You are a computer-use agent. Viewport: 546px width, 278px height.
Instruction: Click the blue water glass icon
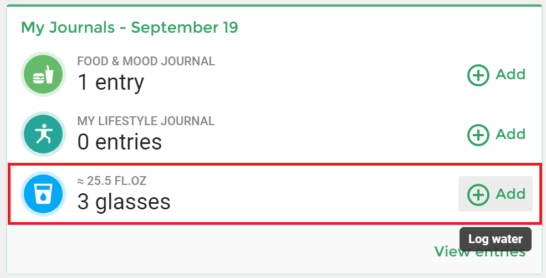(x=43, y=194)
